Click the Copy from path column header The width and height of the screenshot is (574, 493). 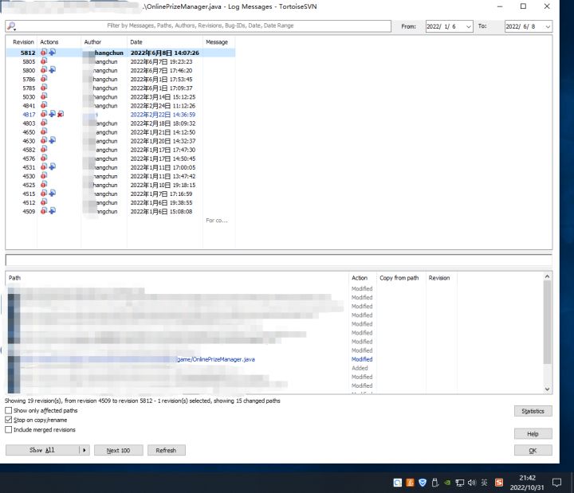click(x=399, y=278)
